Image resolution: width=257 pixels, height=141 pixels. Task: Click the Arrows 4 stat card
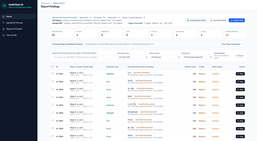(x=211, y=34)
